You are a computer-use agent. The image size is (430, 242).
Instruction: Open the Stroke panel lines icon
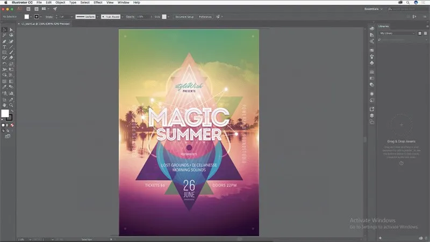pos(372,72)
